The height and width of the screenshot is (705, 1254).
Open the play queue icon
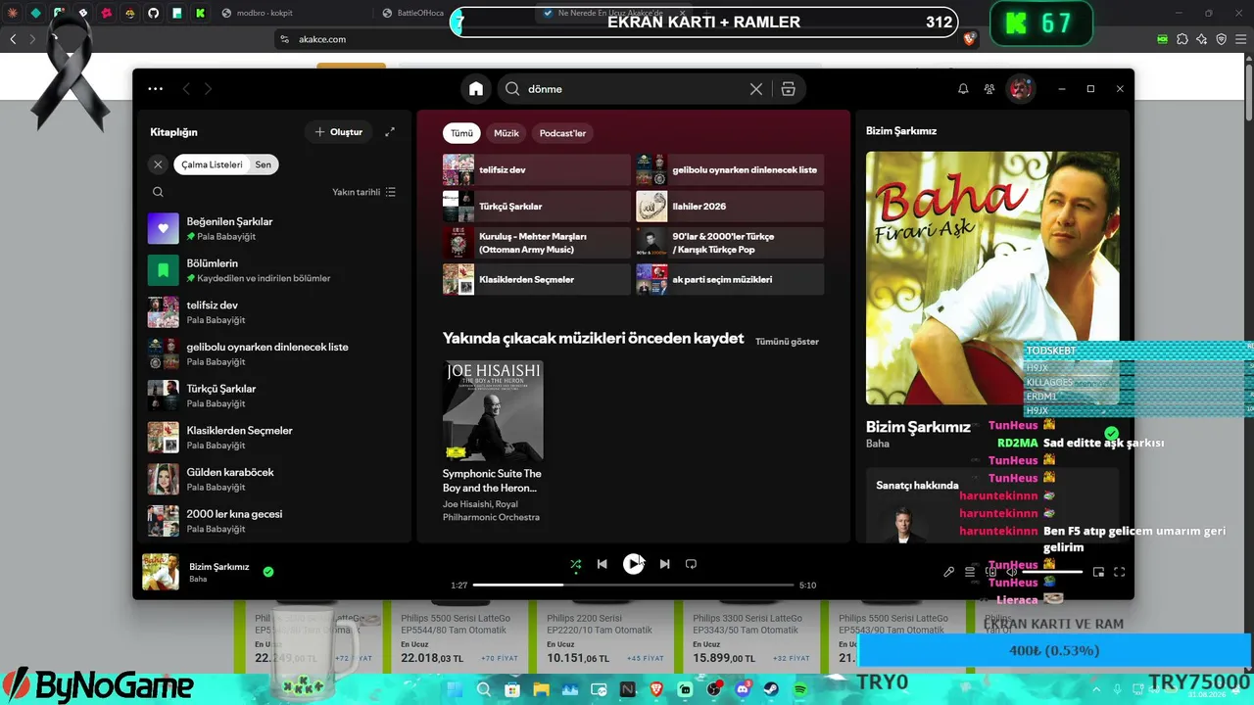point(970,572)
